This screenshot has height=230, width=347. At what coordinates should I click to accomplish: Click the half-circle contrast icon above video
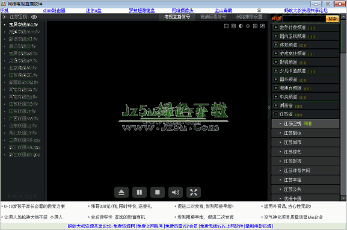pyautogui.click(x=241, y=26)
